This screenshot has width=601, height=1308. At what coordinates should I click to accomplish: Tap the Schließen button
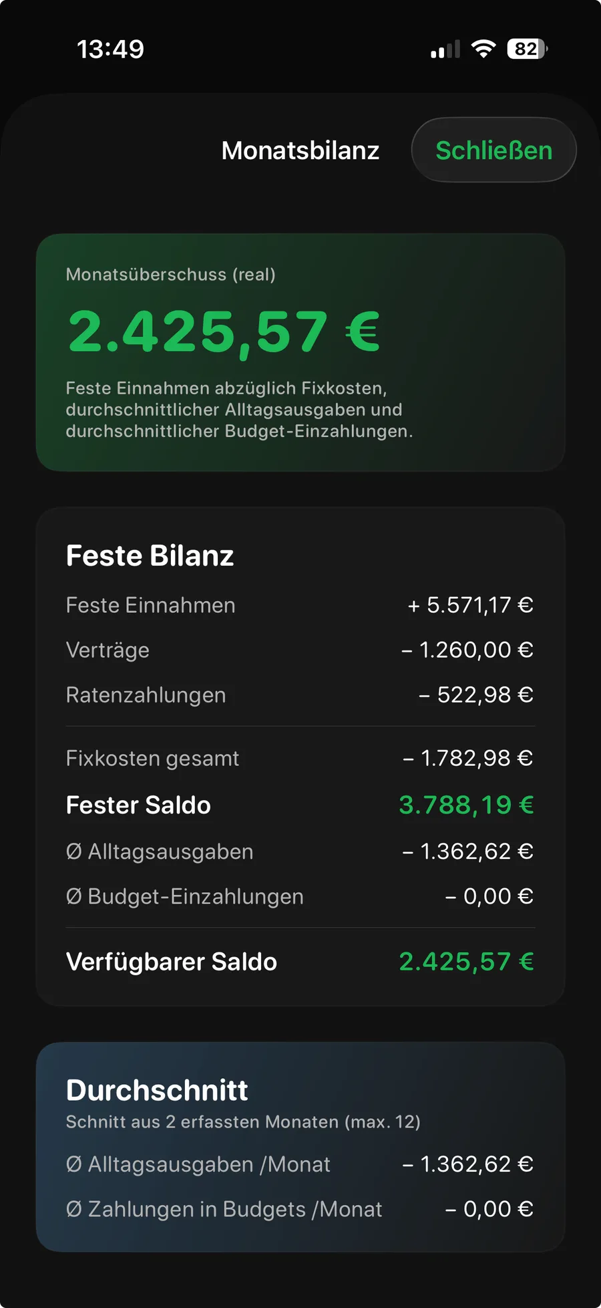coord(493,150)
